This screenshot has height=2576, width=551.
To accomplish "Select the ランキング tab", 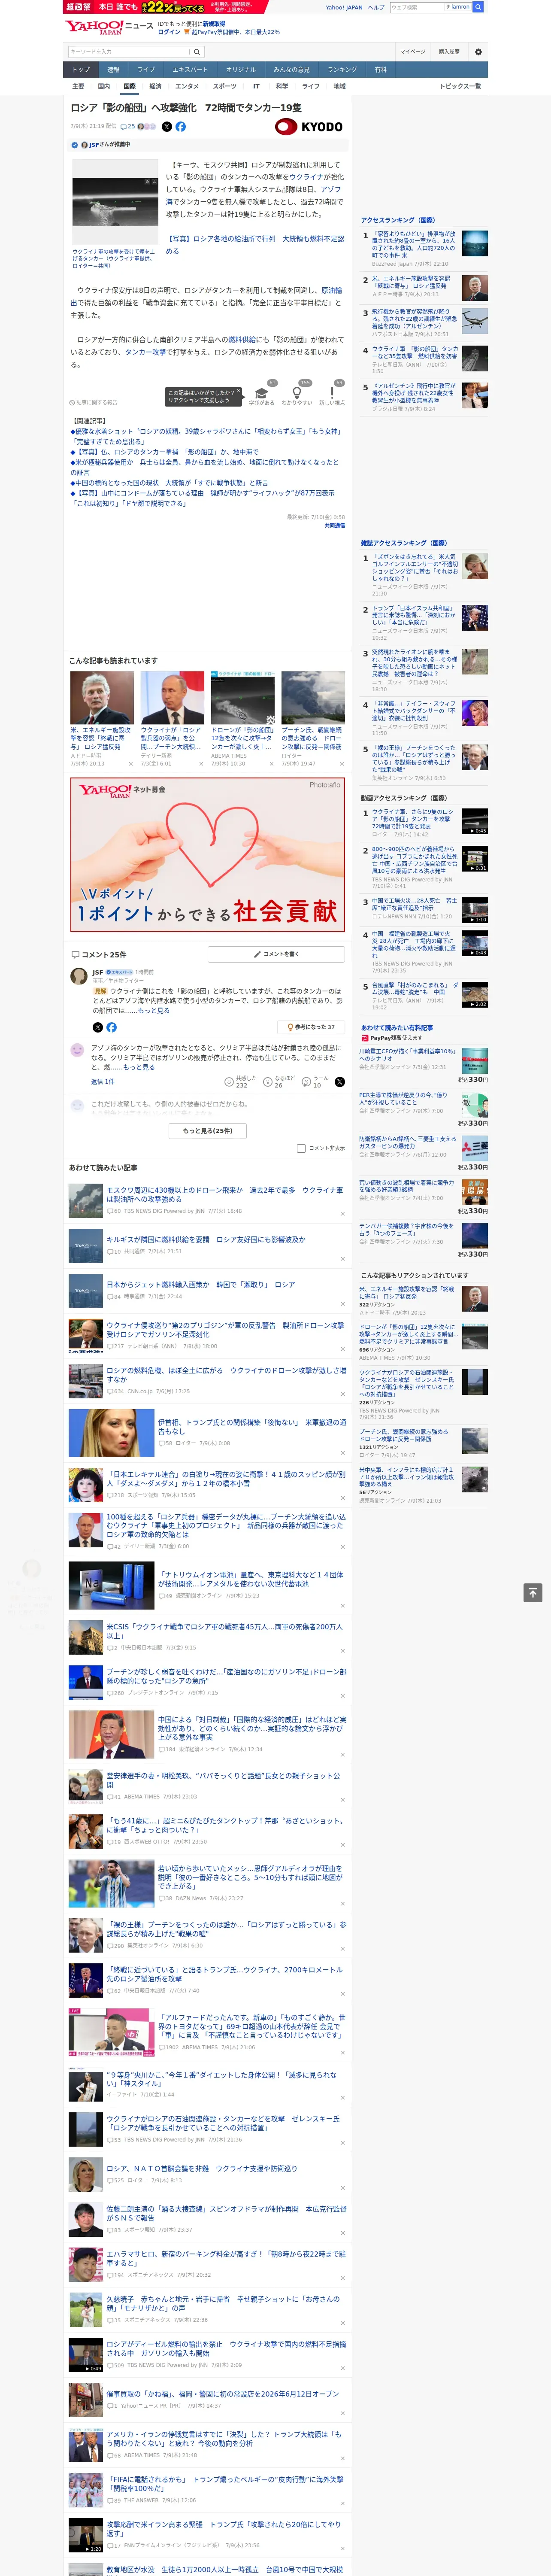I will click(342, 70).
